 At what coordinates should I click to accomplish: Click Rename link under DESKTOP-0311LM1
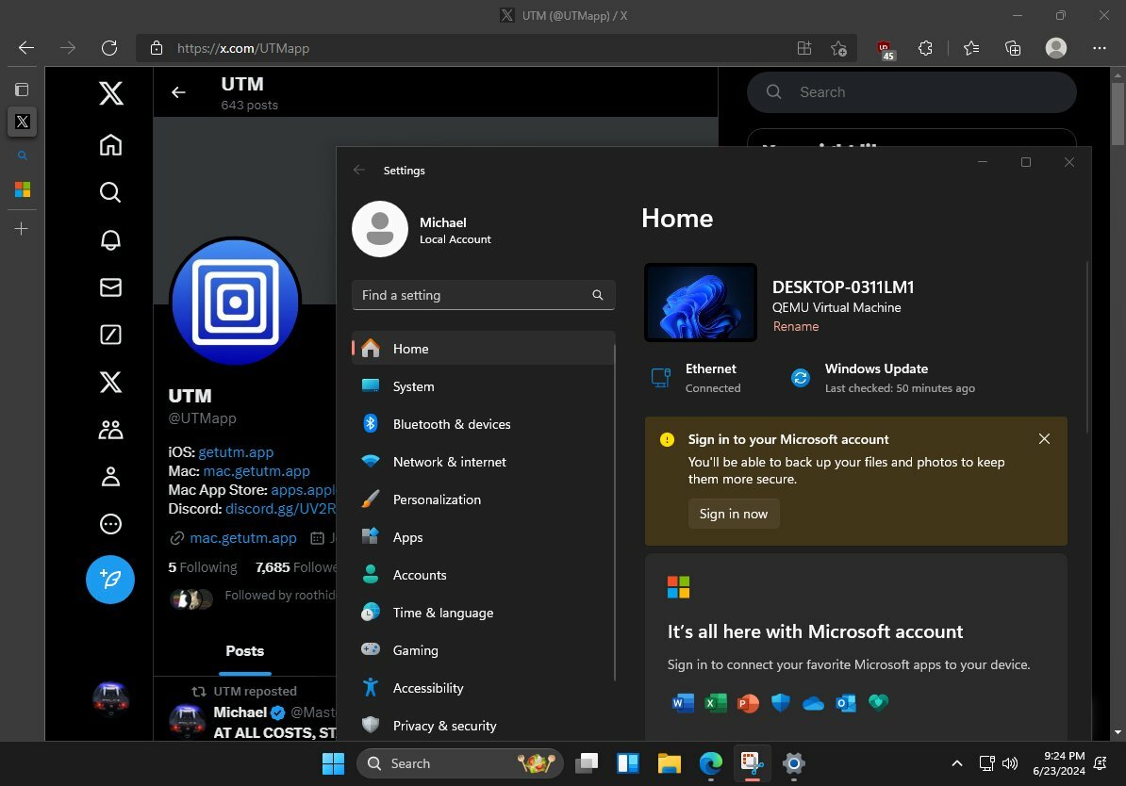point(796,327)
